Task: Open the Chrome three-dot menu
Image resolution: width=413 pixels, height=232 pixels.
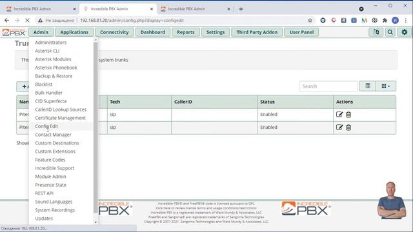Action: [x=406, y=20]
